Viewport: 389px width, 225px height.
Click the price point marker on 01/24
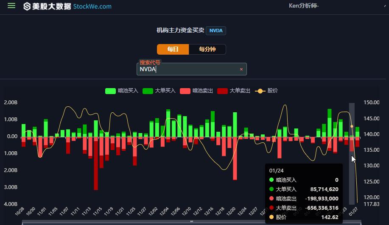(352, 126)
